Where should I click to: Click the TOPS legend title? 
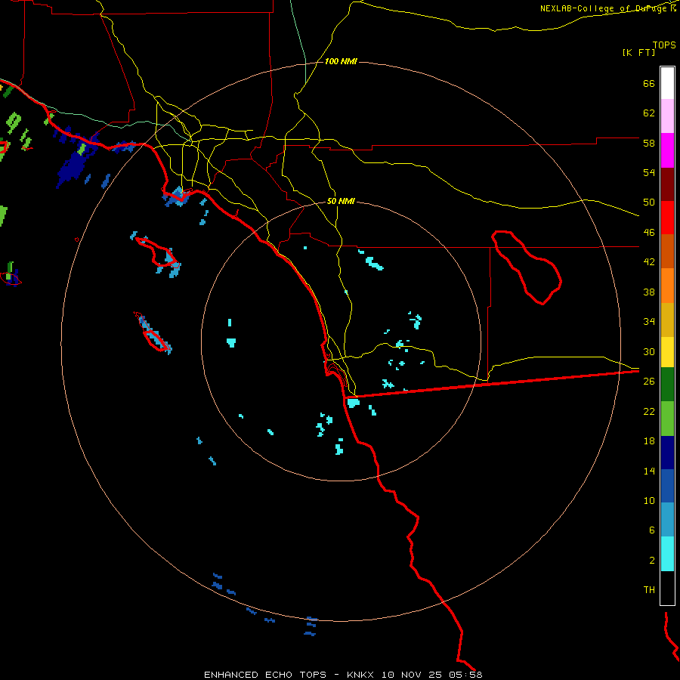click(664, 45)
